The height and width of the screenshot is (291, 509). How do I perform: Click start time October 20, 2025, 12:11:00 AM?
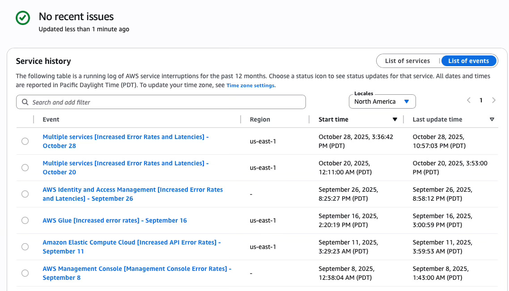click(345, 167)
